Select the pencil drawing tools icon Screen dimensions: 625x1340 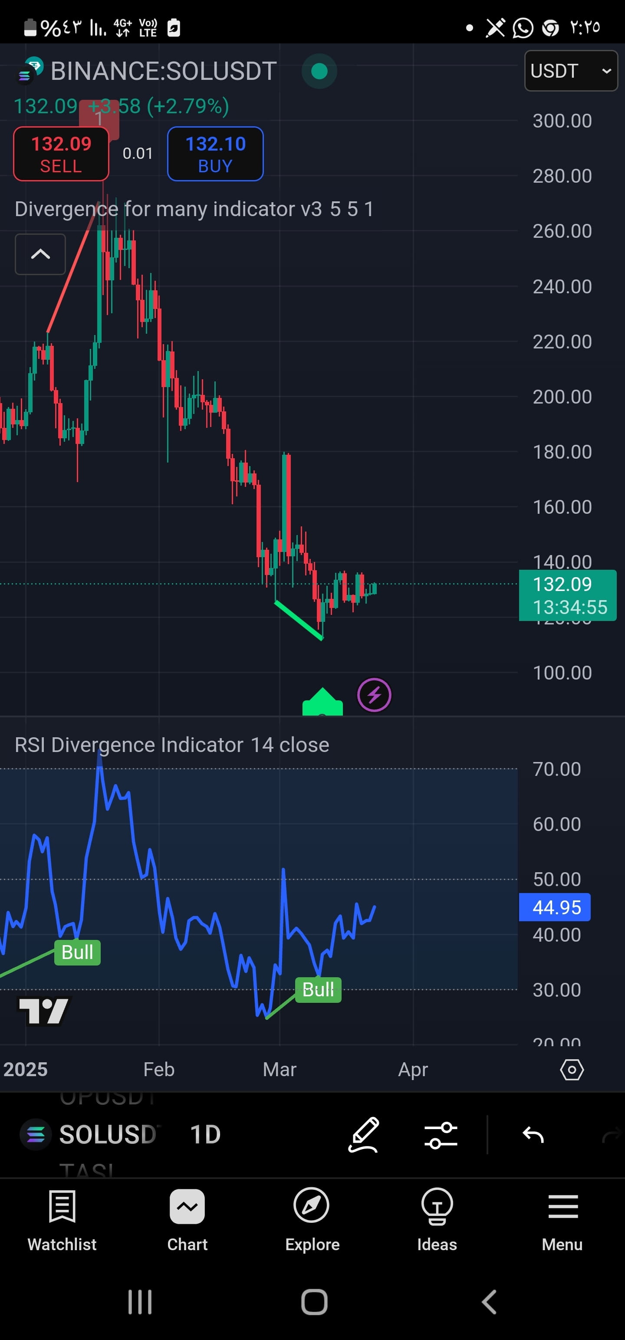(363, 1134)
